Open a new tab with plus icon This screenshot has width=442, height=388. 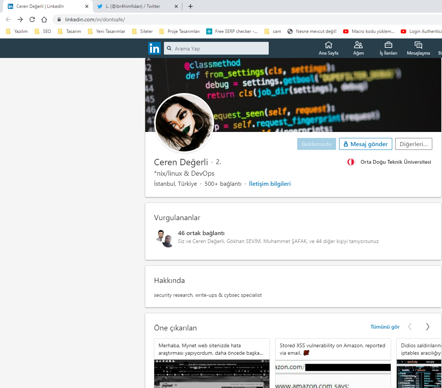pos(190,6)
